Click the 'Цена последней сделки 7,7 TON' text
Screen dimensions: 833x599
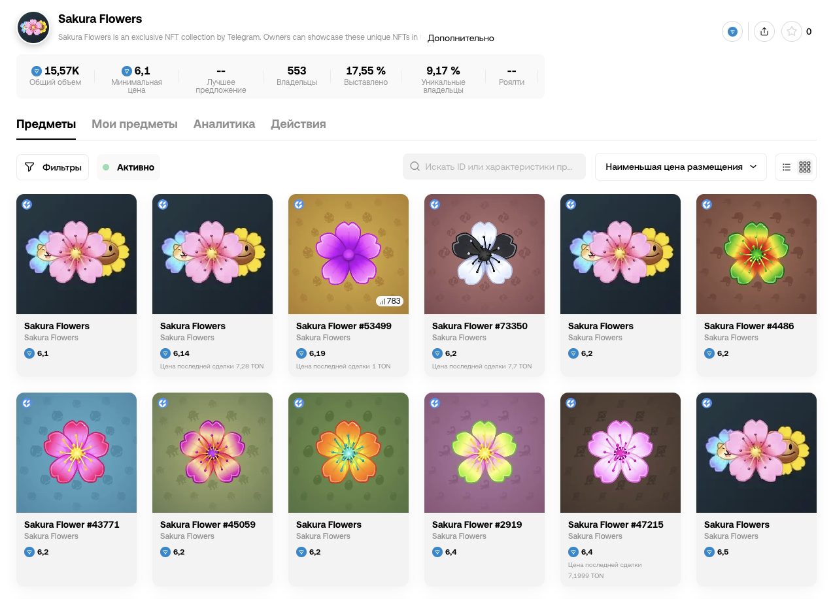(482, 366)
